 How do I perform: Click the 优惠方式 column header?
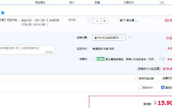[129, 3]
